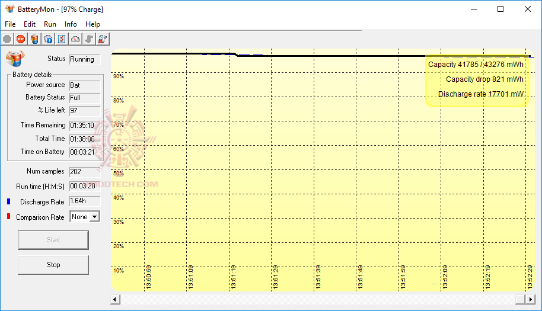Click the Stop button

pos(53,265)
